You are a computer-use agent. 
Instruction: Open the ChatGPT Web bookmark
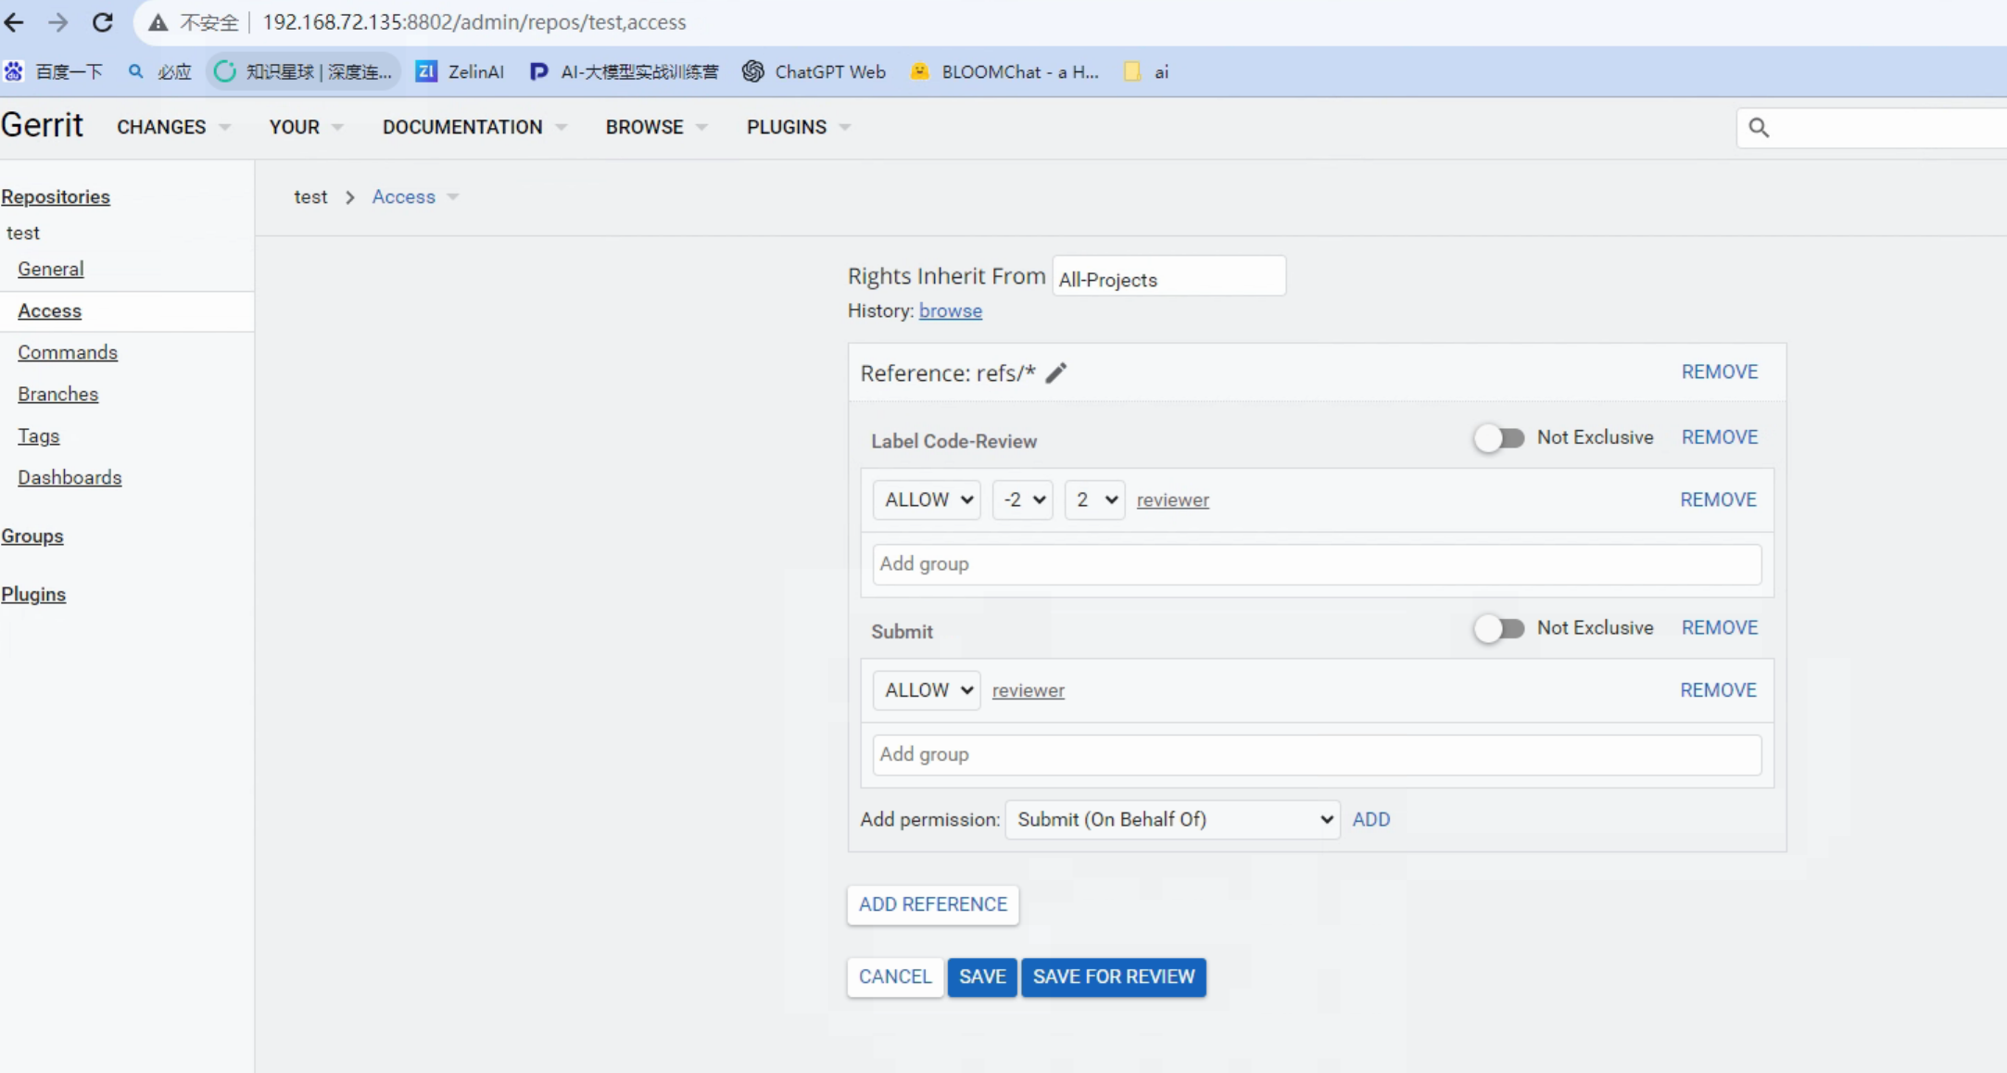coord(814,71)
